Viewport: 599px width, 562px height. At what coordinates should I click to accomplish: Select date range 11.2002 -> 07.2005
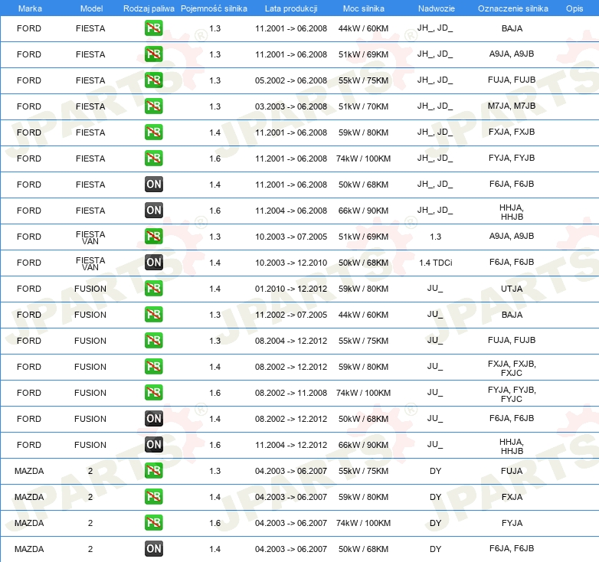291,315
